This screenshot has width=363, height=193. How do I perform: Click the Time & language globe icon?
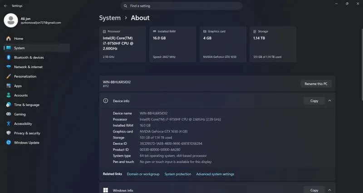9,105
